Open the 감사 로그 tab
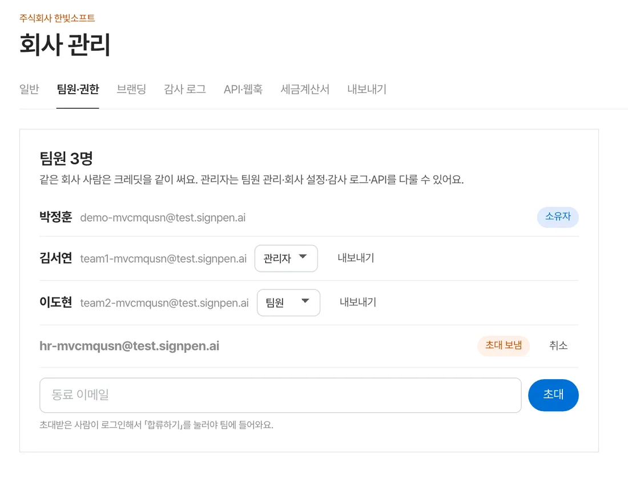628x483 pixels. [184, 89]
